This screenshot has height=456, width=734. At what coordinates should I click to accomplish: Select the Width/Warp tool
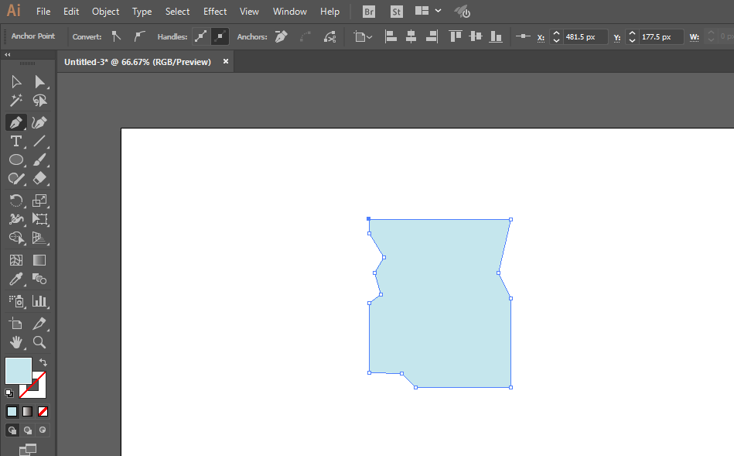(16, 219)
